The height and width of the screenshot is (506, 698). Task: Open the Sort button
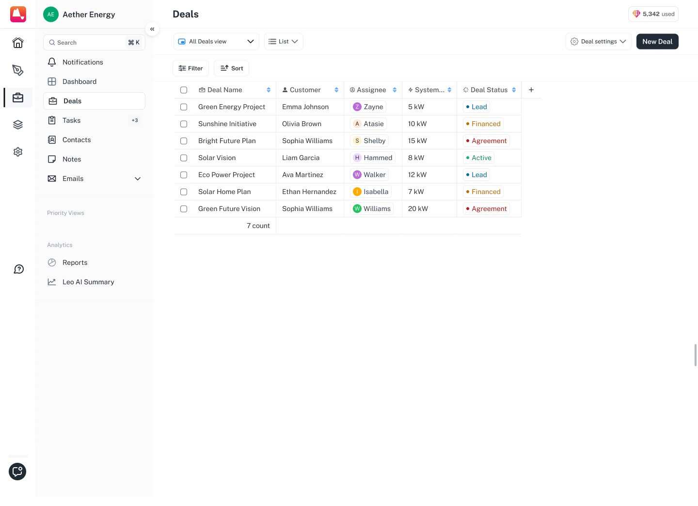coord(231,68)
